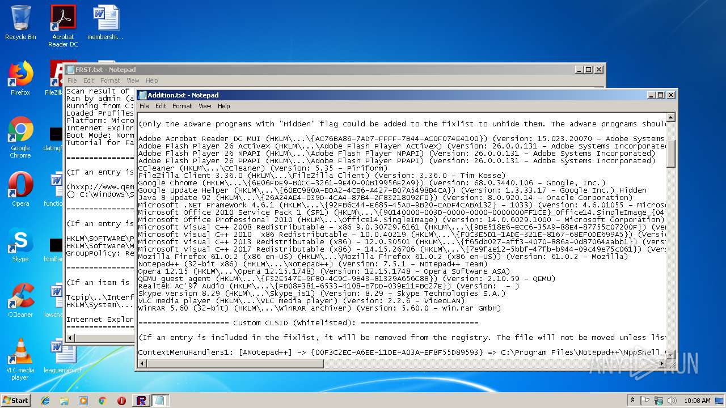Open Format menu in Addition.txt Notepad
This screenshot has height=408, width=726.
click(x=182, y=106)
